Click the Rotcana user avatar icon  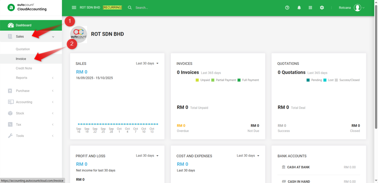pyautogui.click(x=357, y=8)
